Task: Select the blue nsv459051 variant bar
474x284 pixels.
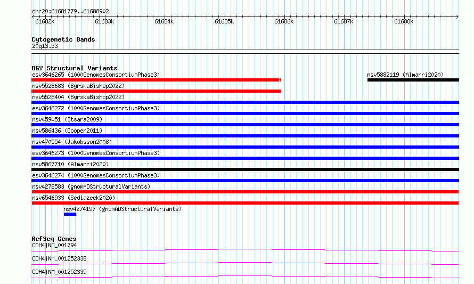Action: point(245,125)
